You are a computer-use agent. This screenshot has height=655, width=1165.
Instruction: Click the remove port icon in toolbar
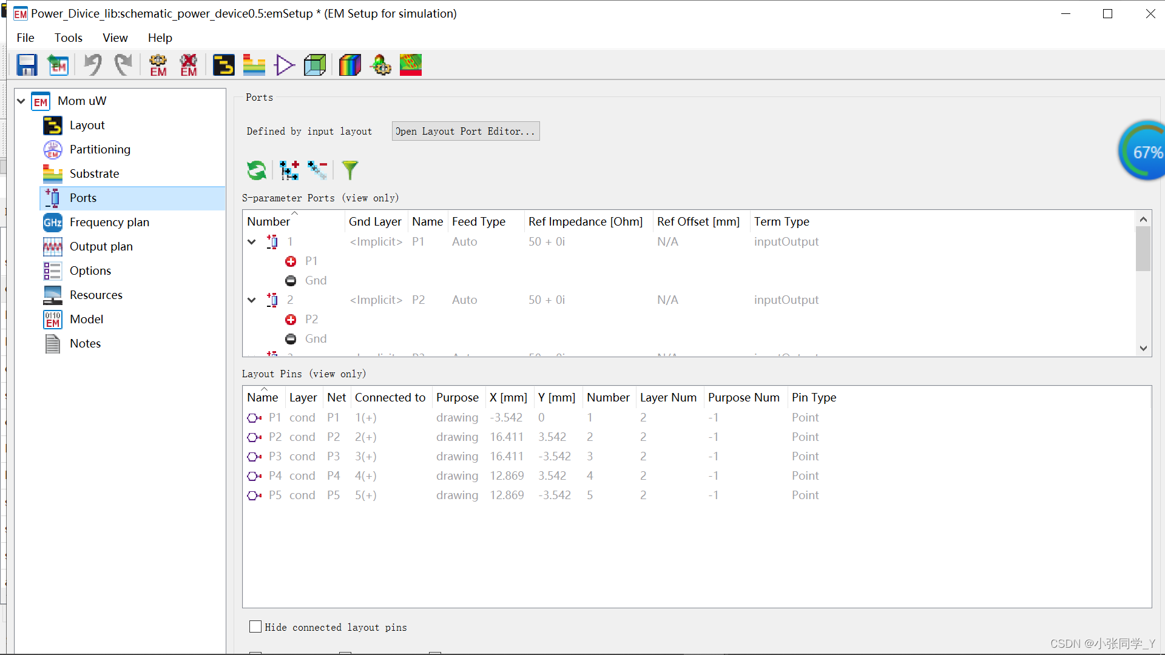click(318, 169)
